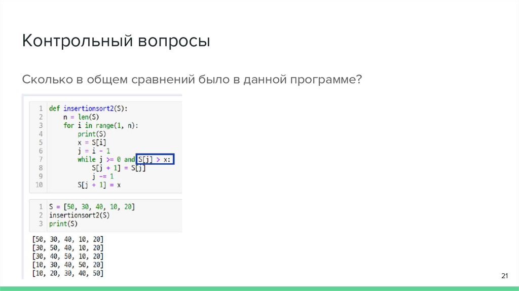Click the slide number 21
The image size is (519, 291).
(504, 275)
